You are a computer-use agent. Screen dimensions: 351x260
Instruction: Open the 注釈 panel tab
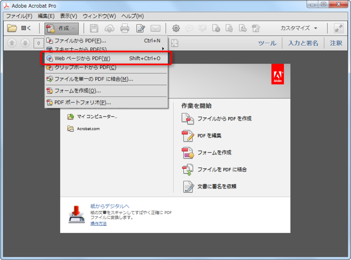point(336,43)
